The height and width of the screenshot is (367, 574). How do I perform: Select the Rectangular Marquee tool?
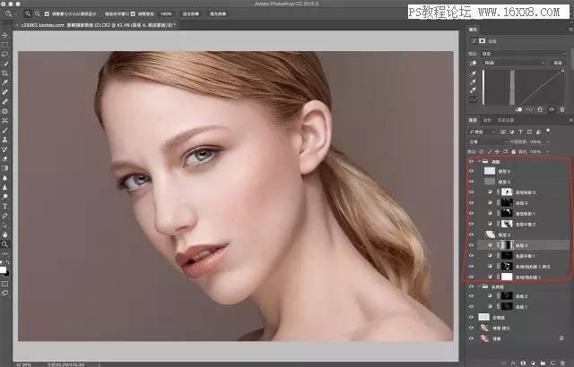pyautogui.click(x=4, y=45)
